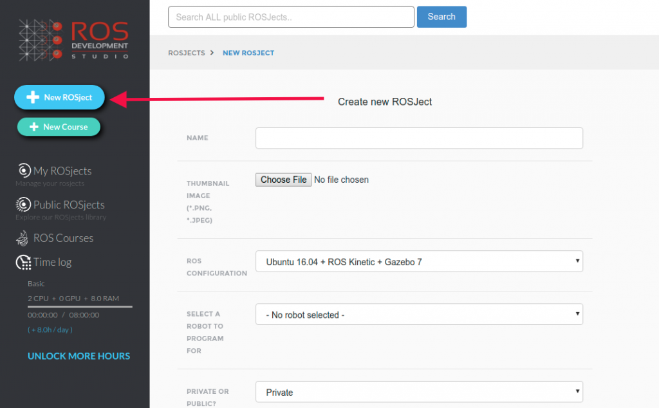Create a New ROSject

click(59, 97)
